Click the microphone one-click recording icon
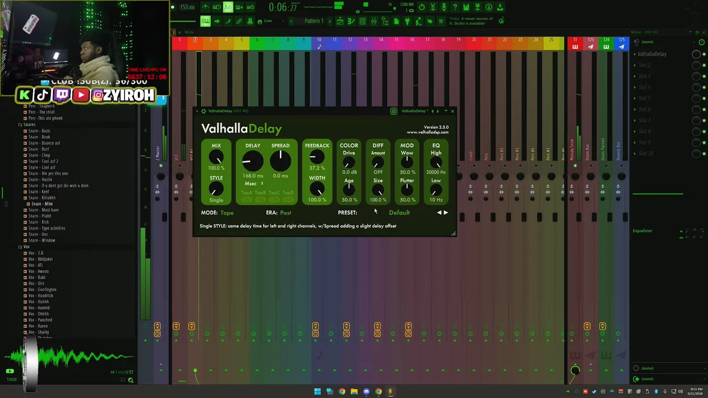Screen dimensions: 708x398 444,7
